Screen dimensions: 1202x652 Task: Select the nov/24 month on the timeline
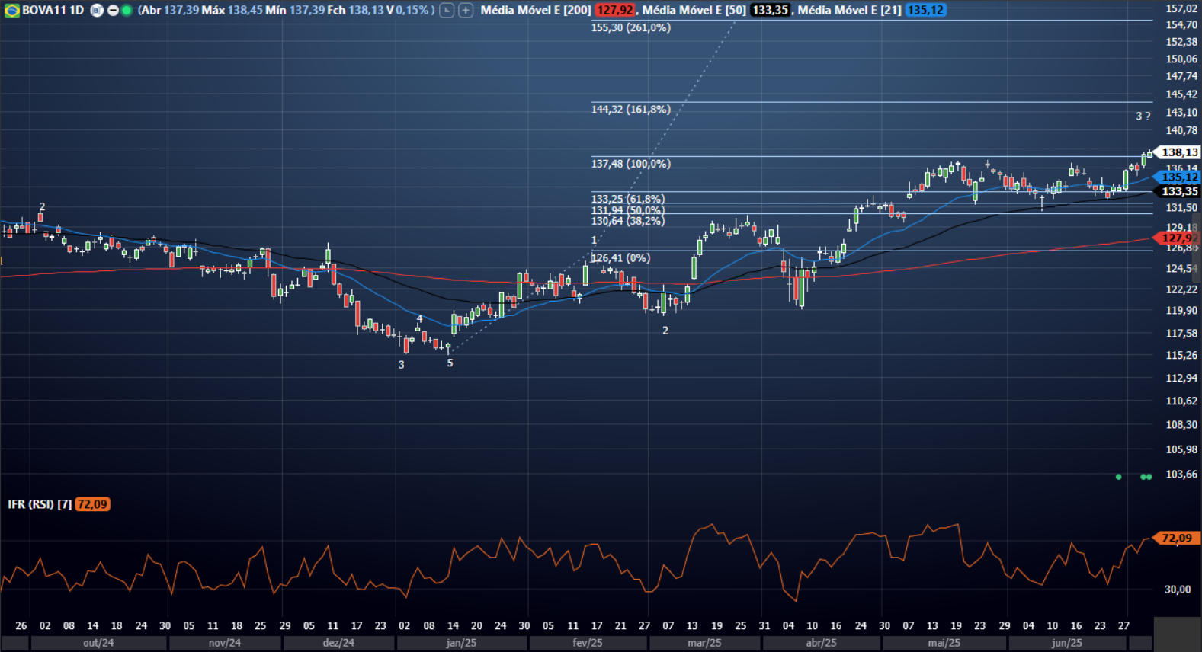click(x=225, y=643)
